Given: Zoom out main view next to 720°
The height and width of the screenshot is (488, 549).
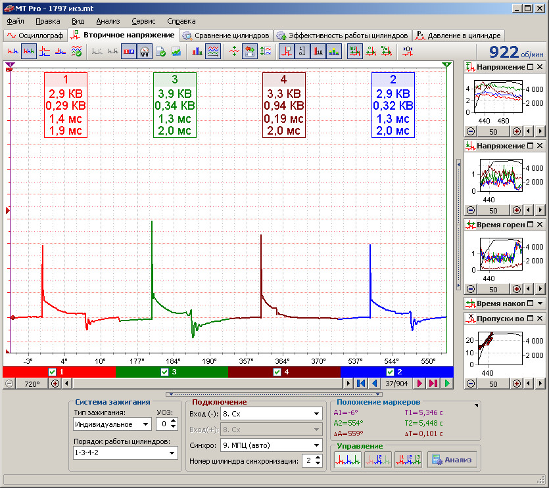Looking at the screenshot, I should 9,384.
